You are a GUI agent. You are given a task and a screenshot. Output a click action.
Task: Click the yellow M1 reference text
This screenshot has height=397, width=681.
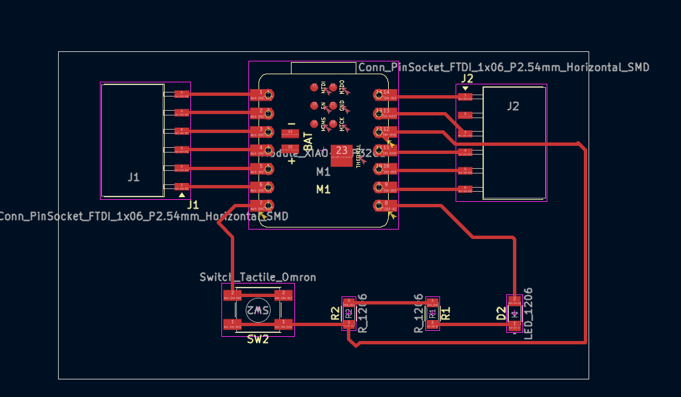pos(323,189)
